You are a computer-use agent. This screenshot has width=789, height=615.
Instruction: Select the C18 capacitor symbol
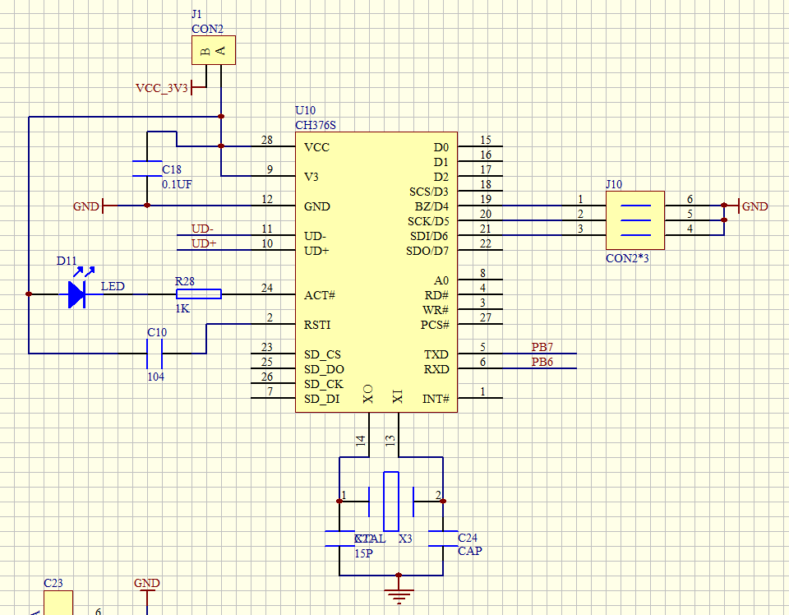[x=147, y=169]
